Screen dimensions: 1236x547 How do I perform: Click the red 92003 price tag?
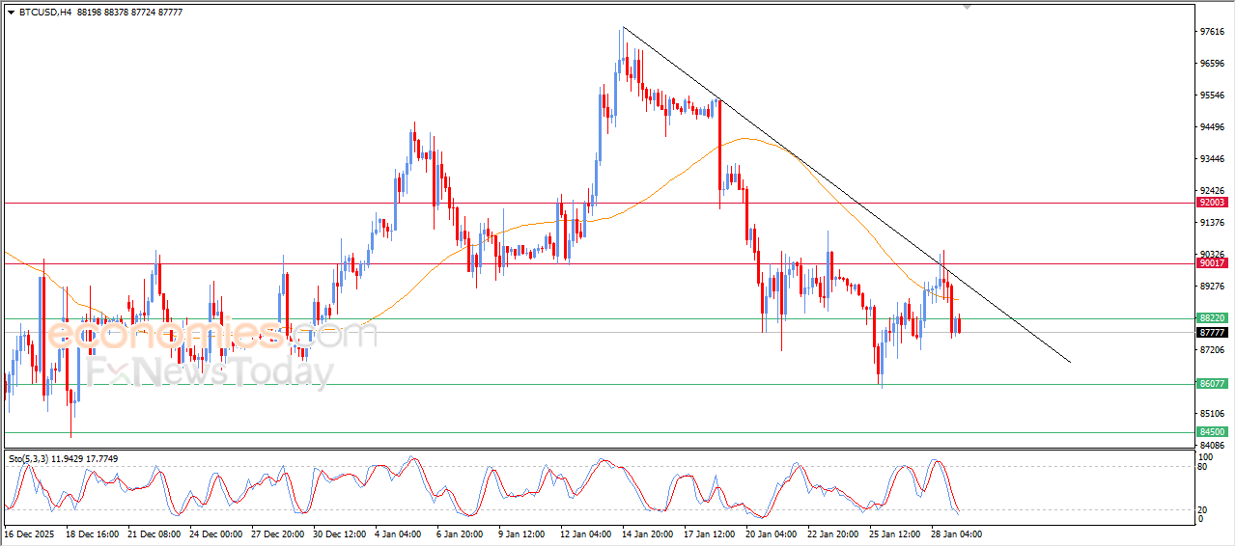click(x=1212, y=203)
